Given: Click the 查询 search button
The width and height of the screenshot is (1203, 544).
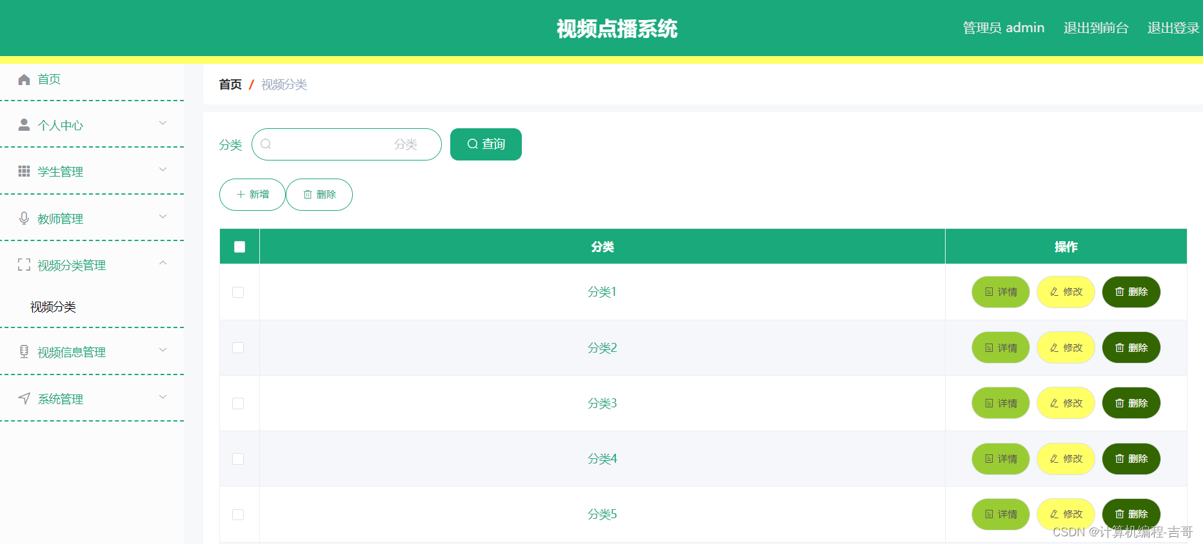Looking at the screenshot, I should [486, 144].
